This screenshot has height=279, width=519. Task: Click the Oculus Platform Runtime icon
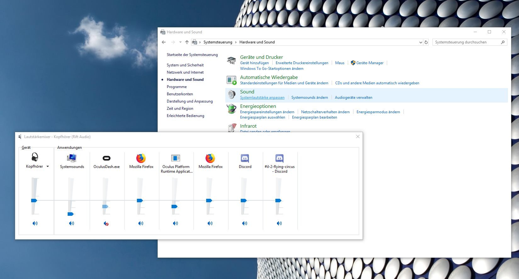pos(175,158)
